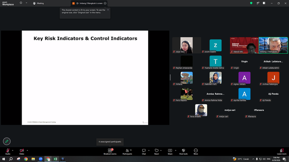Click the ENG language indicator

pyautogui.click(x=269, y=159)
